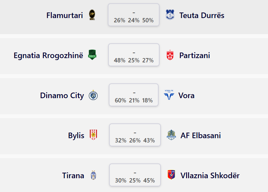Image resolution: width=268 pixels, height=192 pixels.
Task: Click the Vora FK winged logo
Action: (x=169, y=95)
